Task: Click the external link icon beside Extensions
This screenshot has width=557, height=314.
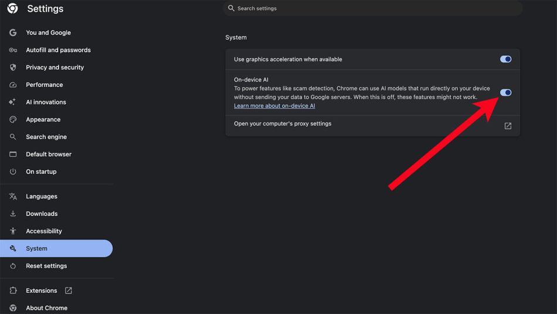Action: [69, 291]
